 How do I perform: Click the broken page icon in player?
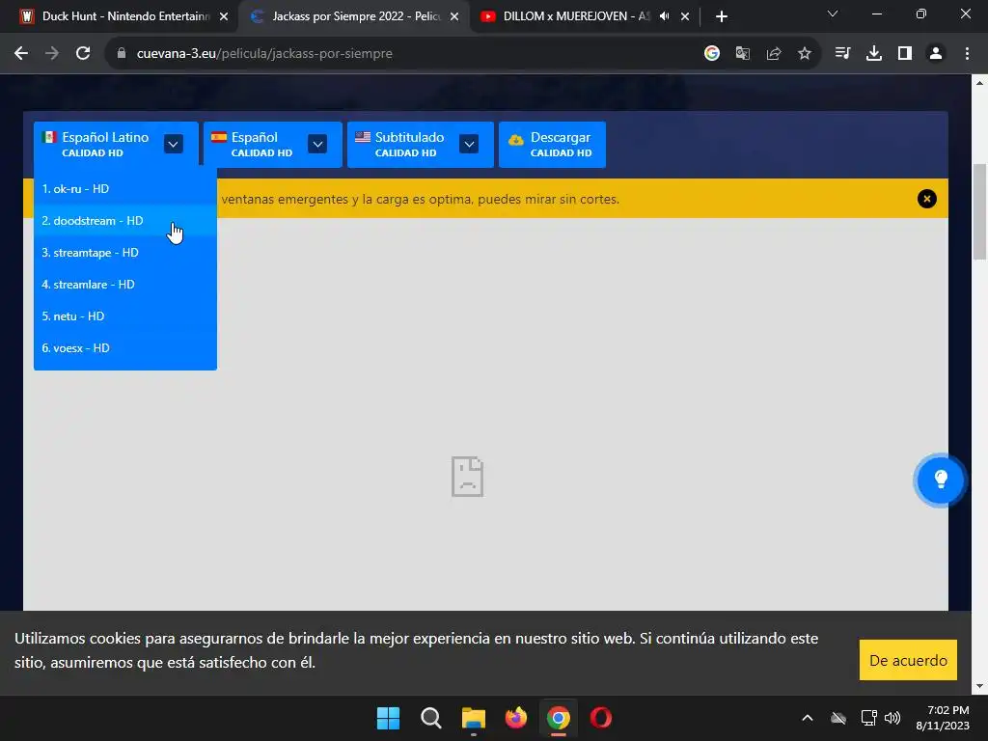468,477
